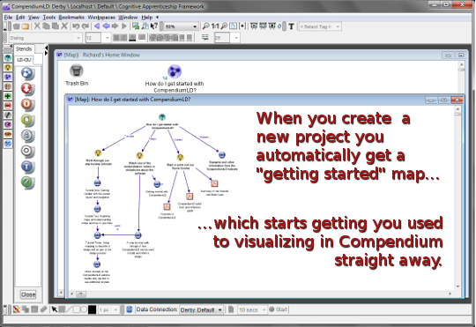476x327 pixels.
Task: Click the Undo toolbar icon
Action: tap(76, 26)
